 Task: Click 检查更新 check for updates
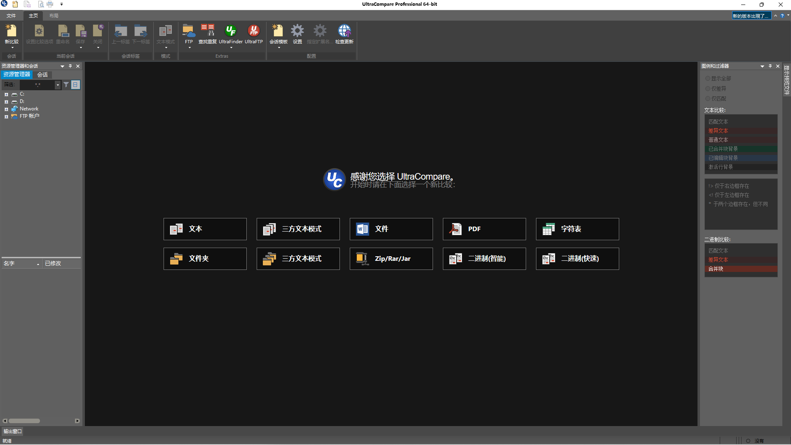click(344, 31)
